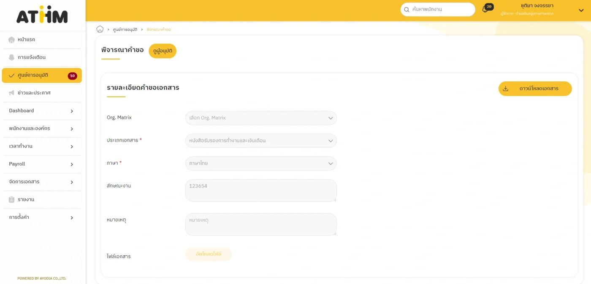
Task: Click the หมายเหตุ remarks text area
Action: point(260,224)
